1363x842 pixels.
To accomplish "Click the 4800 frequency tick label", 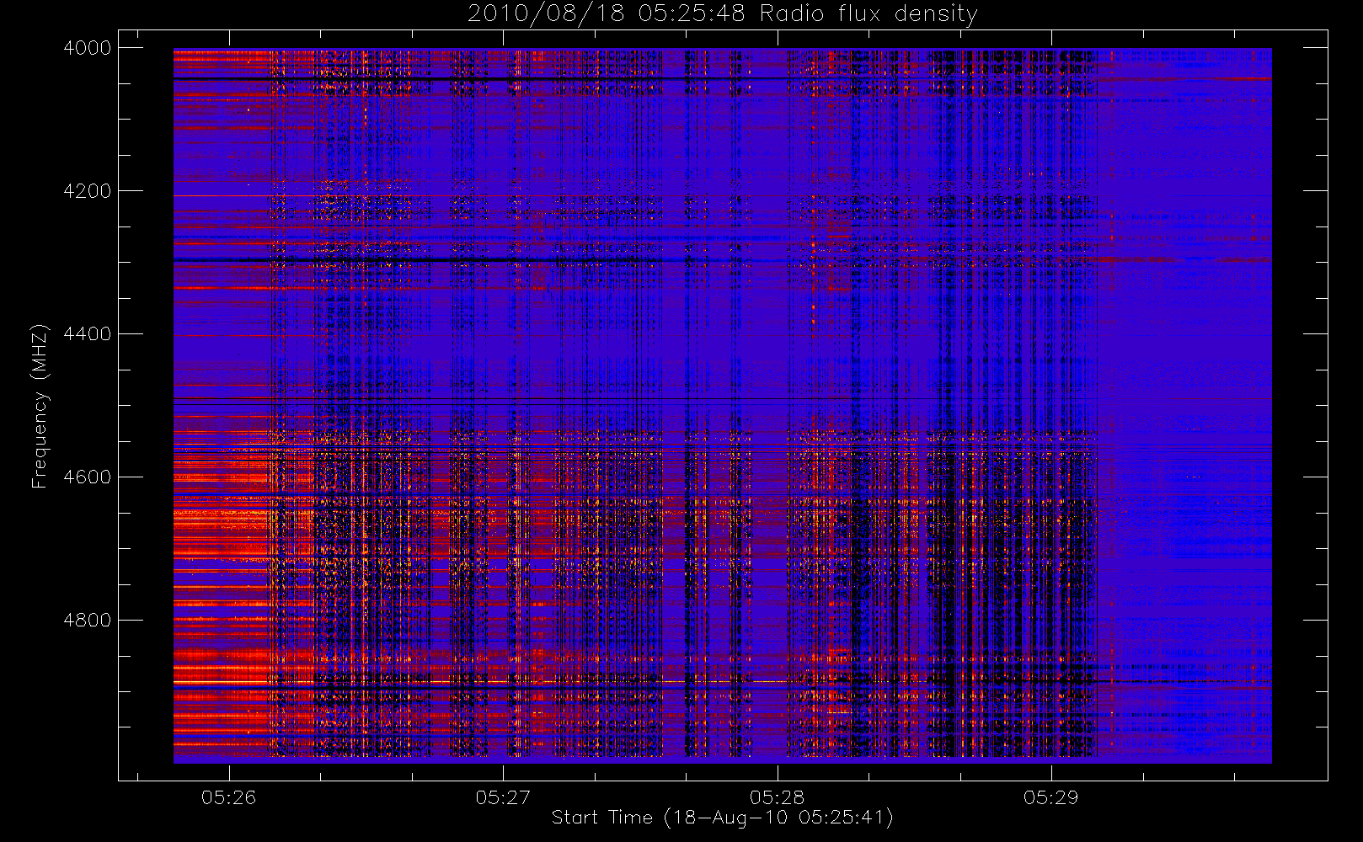I will [88, 621].
